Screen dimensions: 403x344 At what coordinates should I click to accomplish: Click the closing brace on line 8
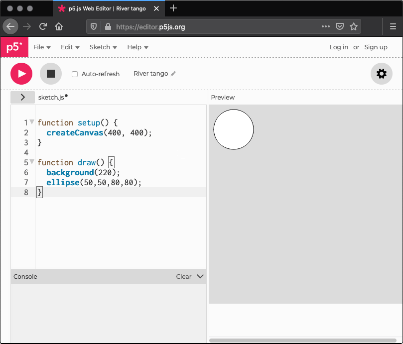pos(39,192)
